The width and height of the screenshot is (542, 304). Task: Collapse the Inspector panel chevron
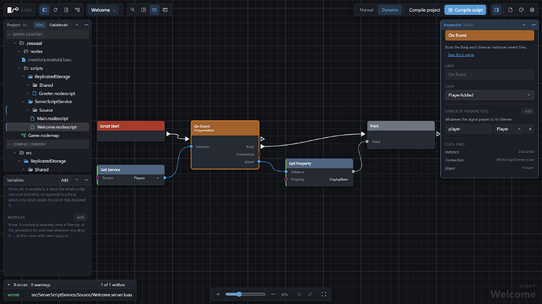(x=524, y=25)
